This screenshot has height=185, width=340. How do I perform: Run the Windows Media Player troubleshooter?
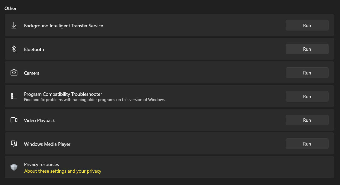pyautogui.click(x=307, y=144)
